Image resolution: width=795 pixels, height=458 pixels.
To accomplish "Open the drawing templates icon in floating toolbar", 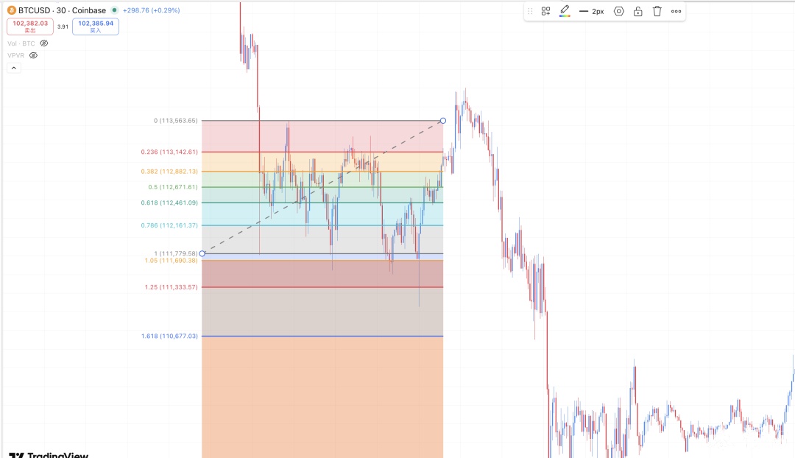I will click(545, 11).
